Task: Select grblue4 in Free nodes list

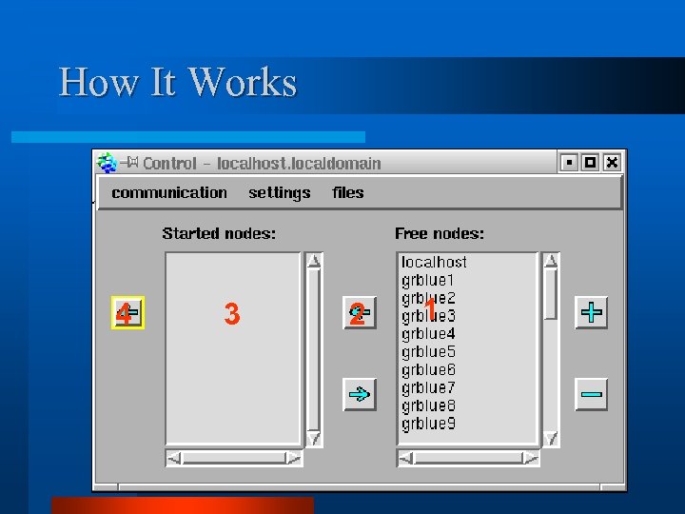Action: pos(467,334)
